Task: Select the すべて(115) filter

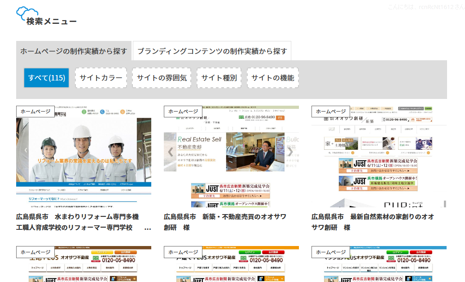Action: point(46,78)
